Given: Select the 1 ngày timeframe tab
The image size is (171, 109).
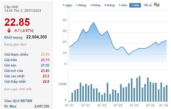Looking at the screenshot, I should point(67,5).
